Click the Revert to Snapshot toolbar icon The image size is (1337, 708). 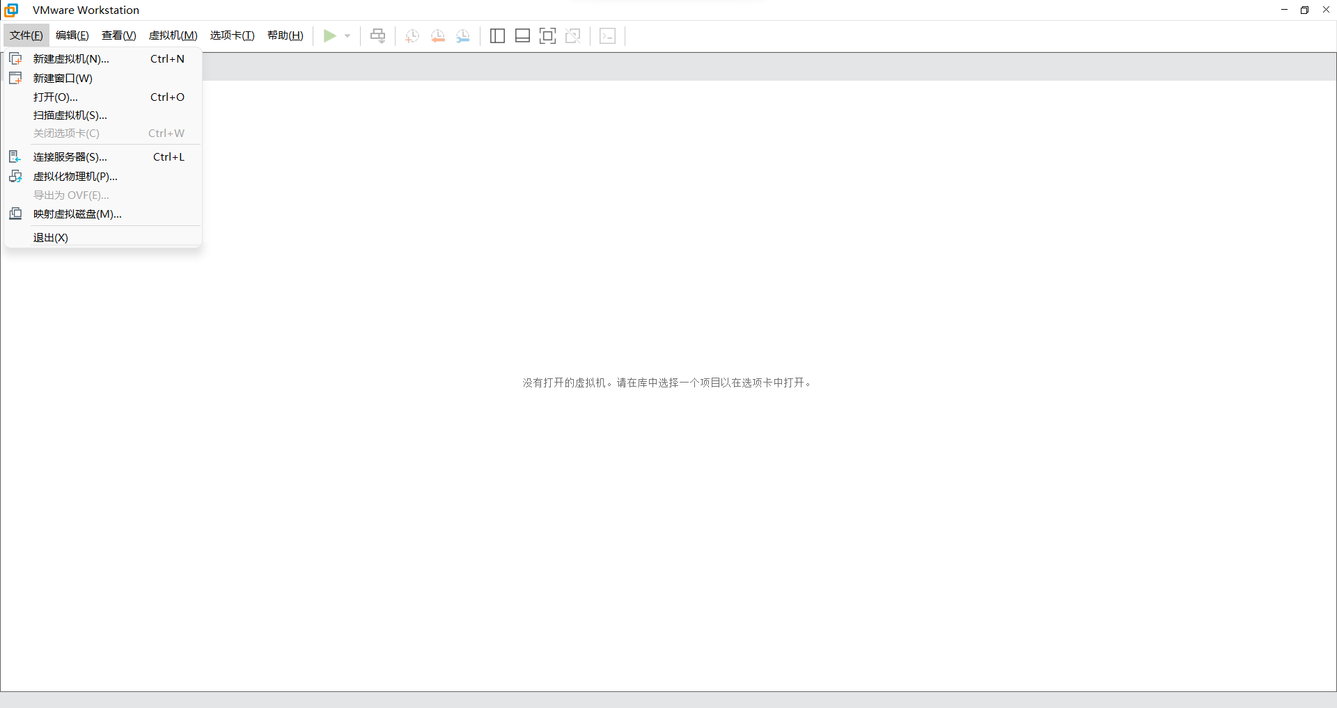pos(437,35)
